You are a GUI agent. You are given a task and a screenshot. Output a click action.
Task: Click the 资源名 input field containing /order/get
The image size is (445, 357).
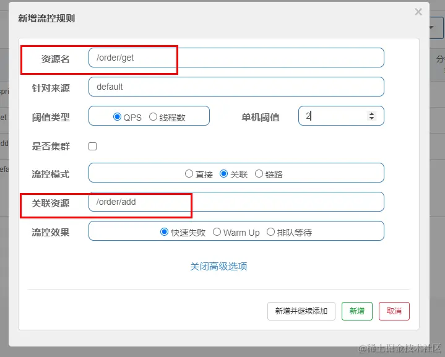[236, 58]
